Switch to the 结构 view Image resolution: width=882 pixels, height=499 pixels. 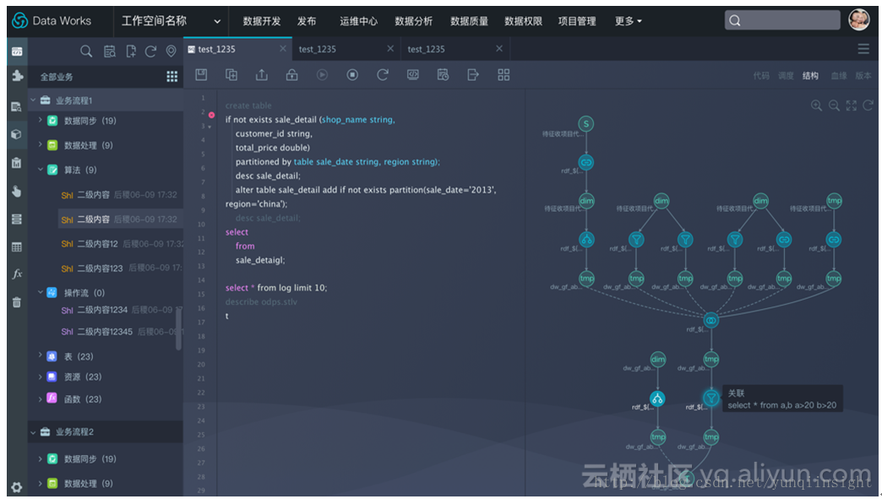(x=810, y=76)
